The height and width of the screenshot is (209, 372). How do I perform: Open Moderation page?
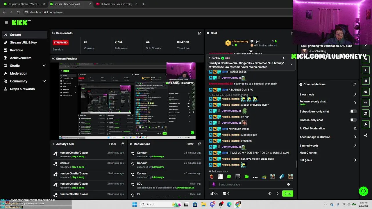tap(25, 73)
